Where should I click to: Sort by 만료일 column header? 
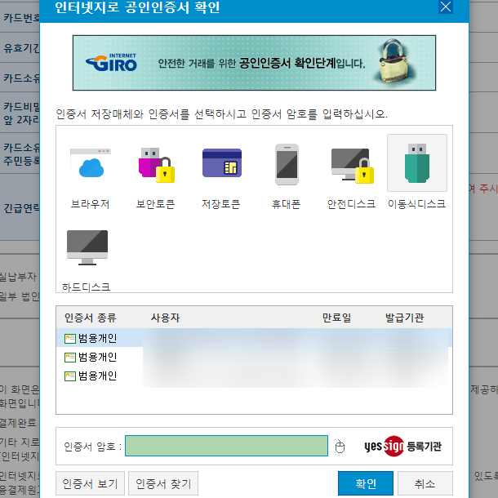pyautogui.click(x=336, y=318)
